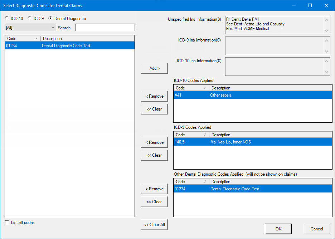
Task: Click the << Clear All button
Action: click(x=154, y=225)
